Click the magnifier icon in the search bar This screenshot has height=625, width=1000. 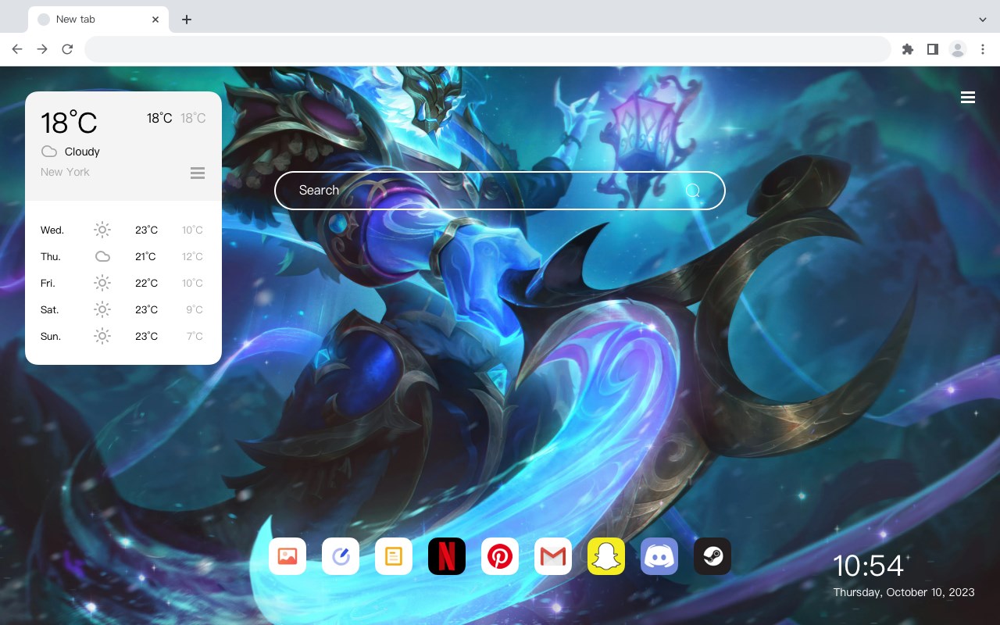point(693,191)
